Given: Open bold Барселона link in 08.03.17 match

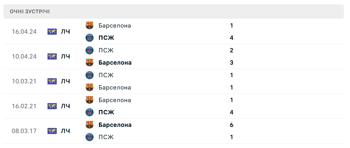Looking at the screenshot, I should coord(115,125).
